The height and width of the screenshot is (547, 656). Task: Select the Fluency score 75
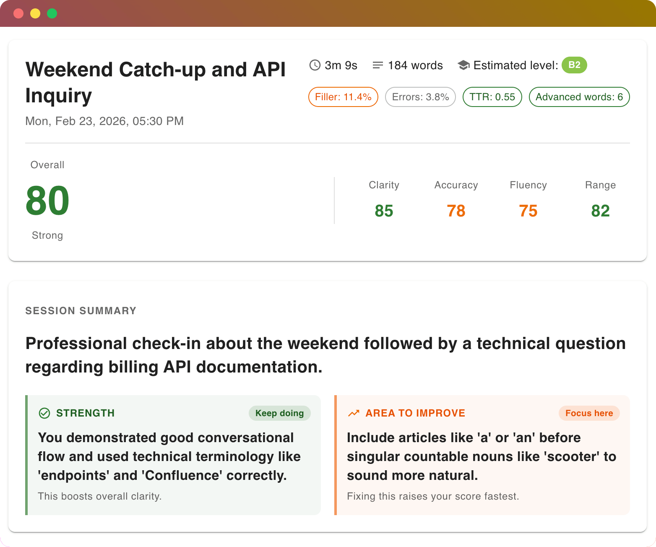(528, 211)
